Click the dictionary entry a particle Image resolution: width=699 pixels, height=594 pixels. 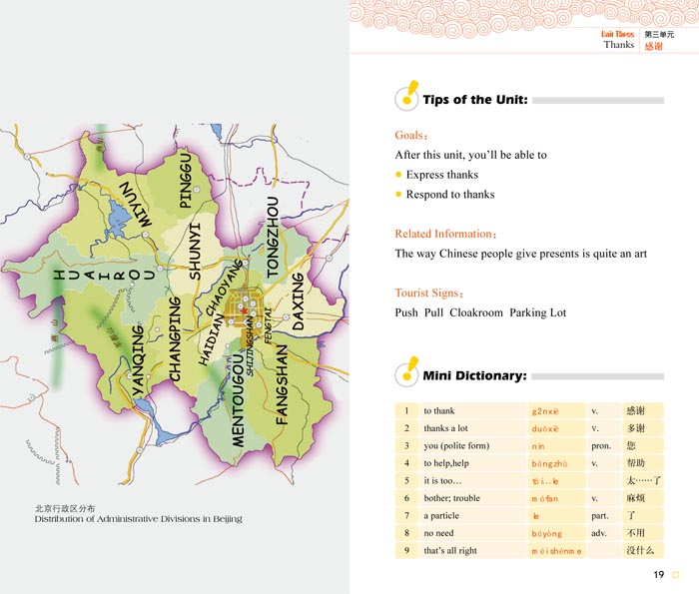[x=441, y=515]
